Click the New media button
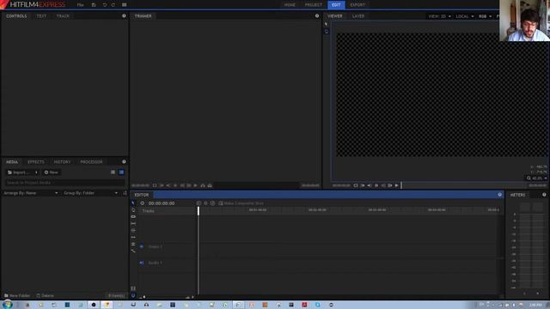The height and width of the screenshot is (309, 550). (x=52, y=173)
